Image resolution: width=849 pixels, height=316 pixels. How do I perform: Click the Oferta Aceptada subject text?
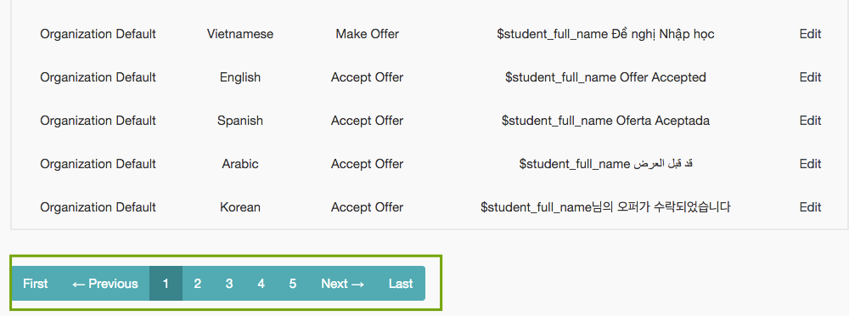pyautogui.click(x=663, y=121)
